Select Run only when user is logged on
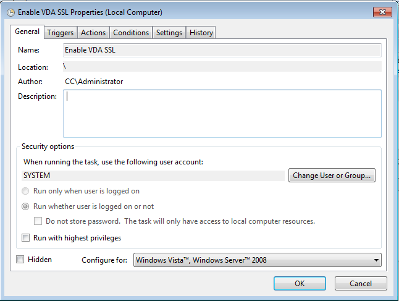This screenshot has height=301, width=399. [26, 191]
